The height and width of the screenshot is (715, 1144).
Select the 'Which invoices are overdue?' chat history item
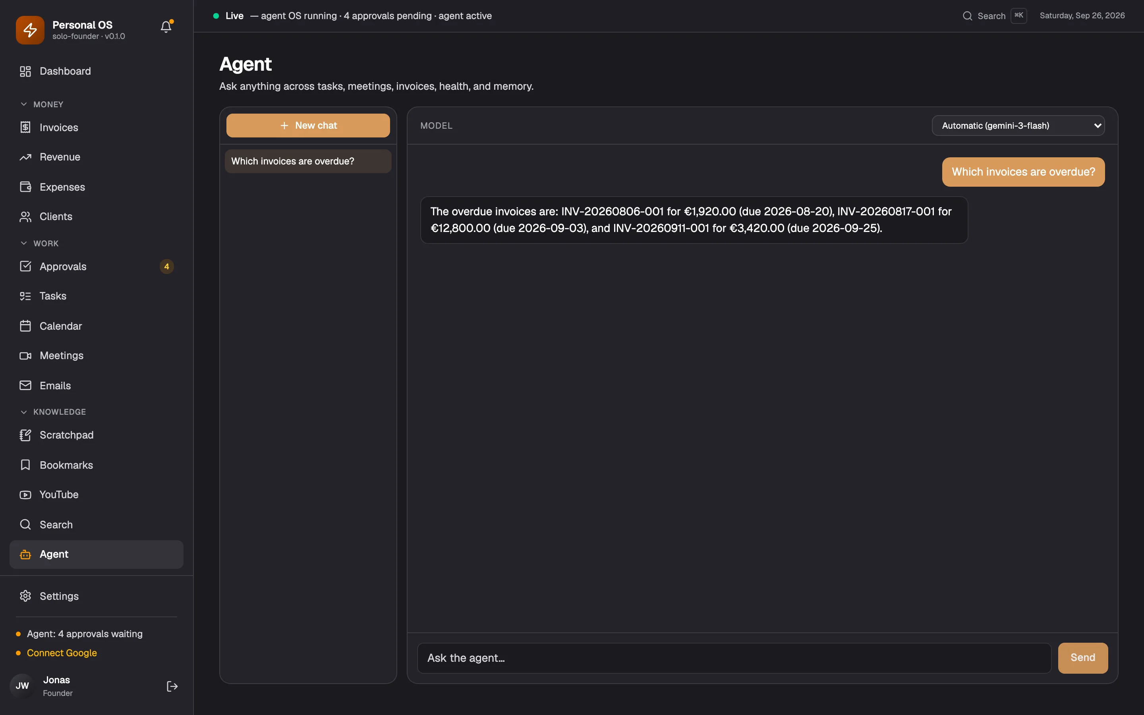308,161
